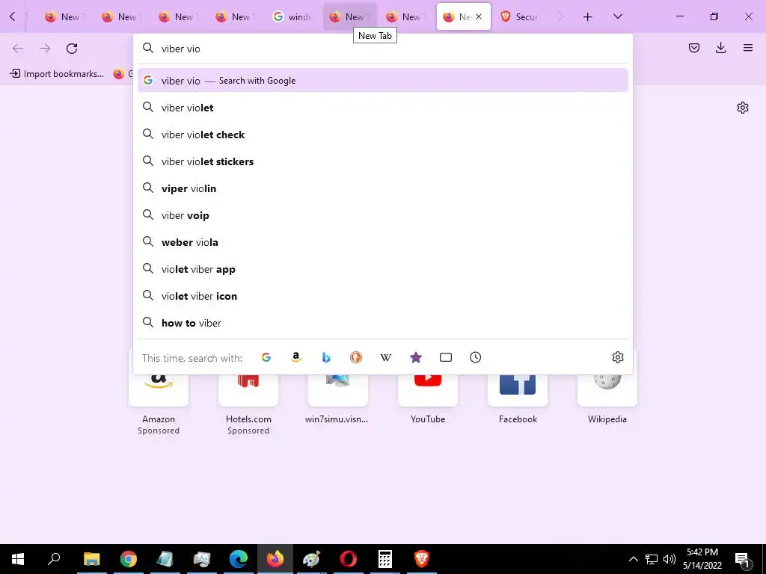766x574 pixels.
Task: Open File Explorer from taskbar
Action: (x=91, y=559)
